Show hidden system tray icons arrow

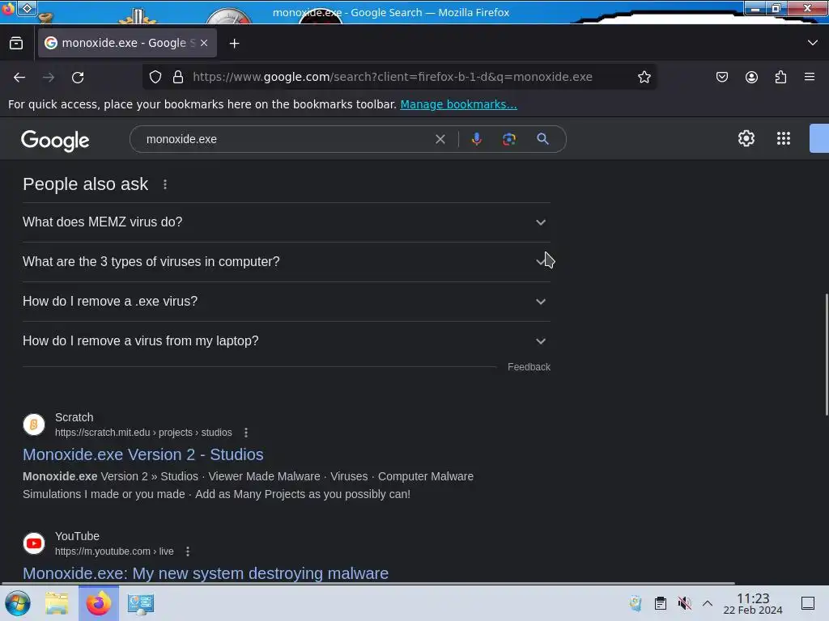[708, 603]
